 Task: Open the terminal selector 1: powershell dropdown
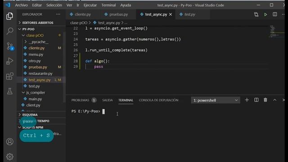click(215, 100)
